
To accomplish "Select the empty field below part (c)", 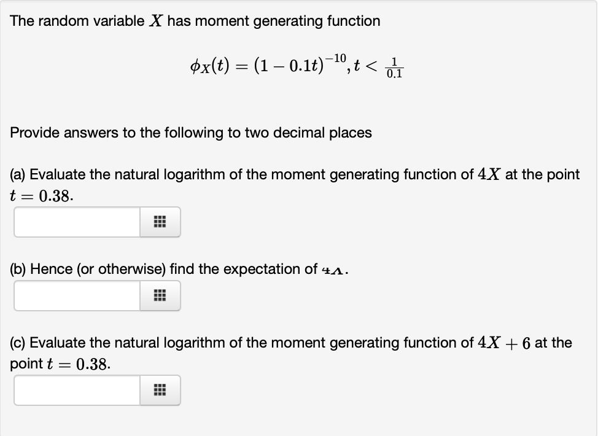I will point(76,390).
